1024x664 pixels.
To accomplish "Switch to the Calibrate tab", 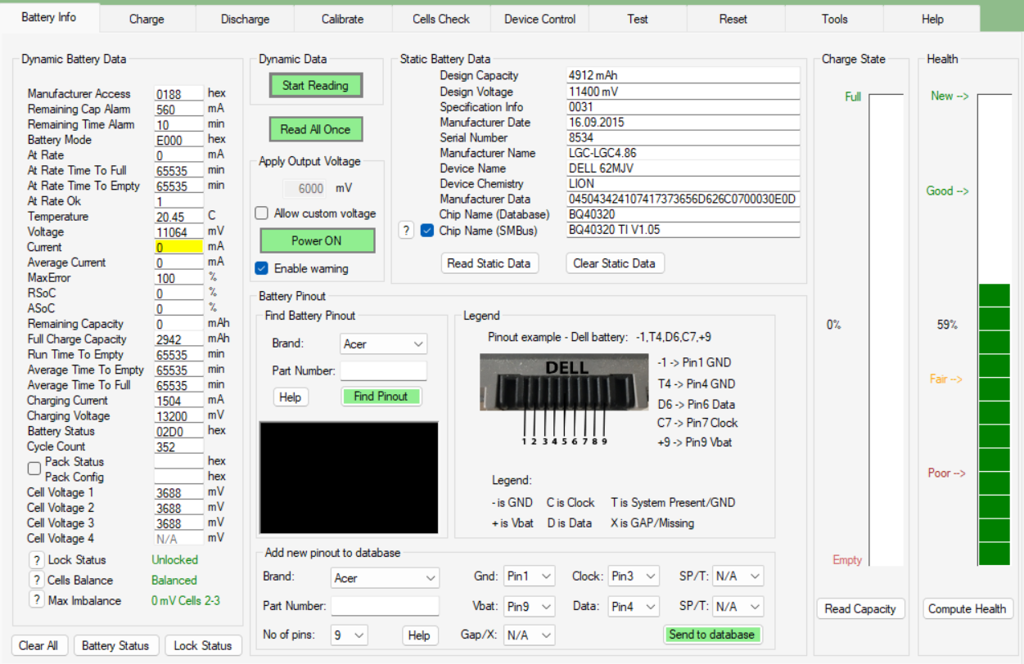I will 342,19.
